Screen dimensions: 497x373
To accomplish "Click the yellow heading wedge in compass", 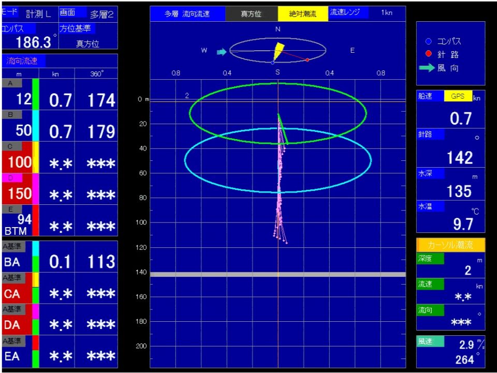I will coord(279,50).
